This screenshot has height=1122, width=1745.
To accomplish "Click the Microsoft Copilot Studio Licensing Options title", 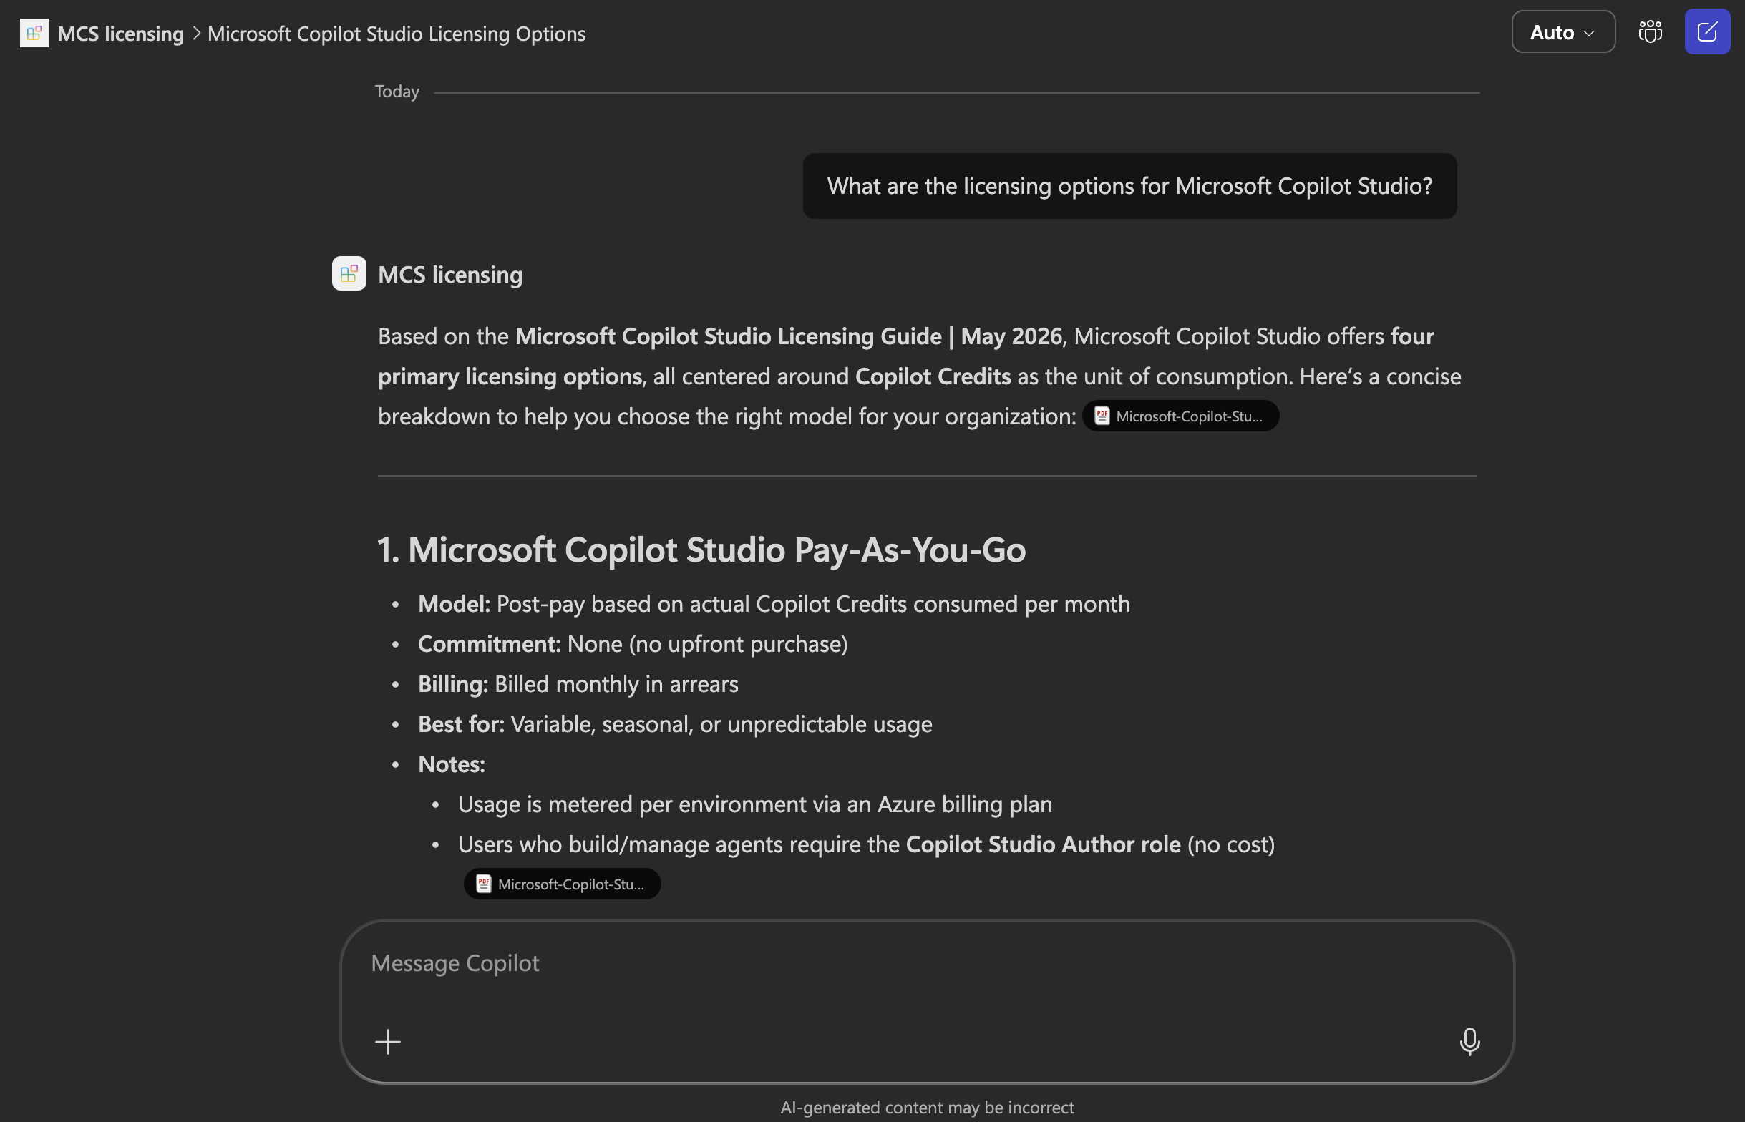I will 397,34.
